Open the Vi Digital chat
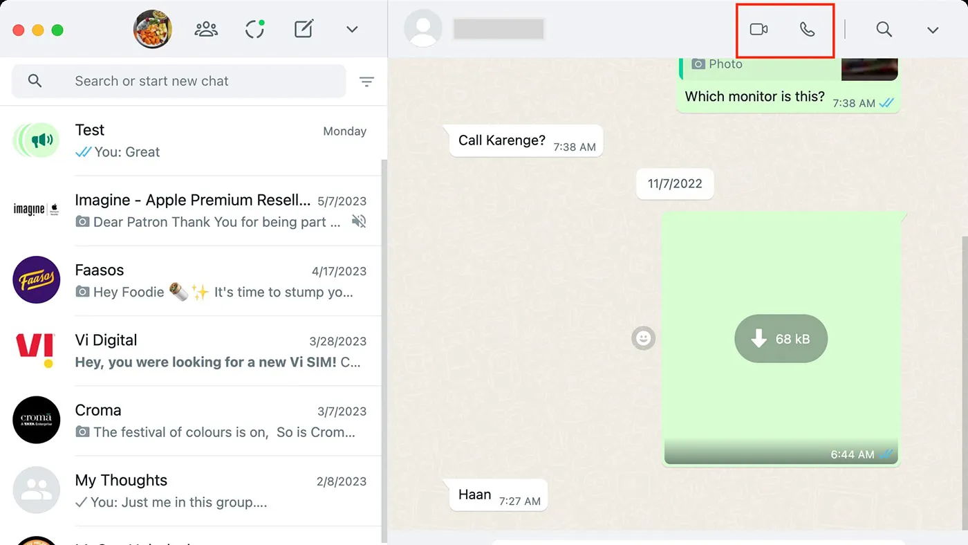This screenshot has width=968, height=545. point(194,350)
